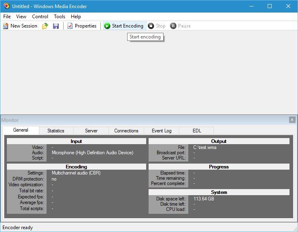Close the Windows Media Encoder window
The height and width of the screenshot is (232, 298).
[x=288, y=6]
